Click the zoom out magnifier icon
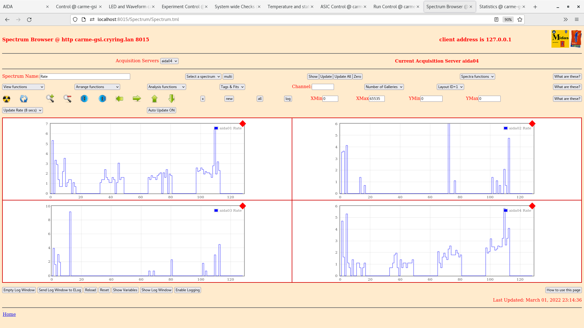Image resolution: width=584 pixels, height=328 pixels. click(x=67, y=98)
